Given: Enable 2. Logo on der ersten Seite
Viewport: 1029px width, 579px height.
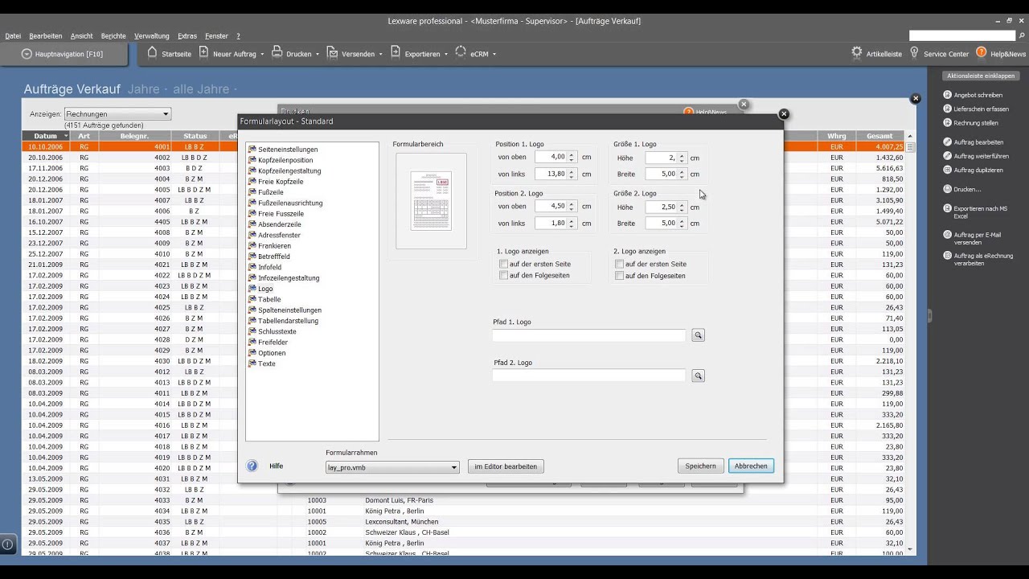Looking at the screenshot, I should pos(619,264).
